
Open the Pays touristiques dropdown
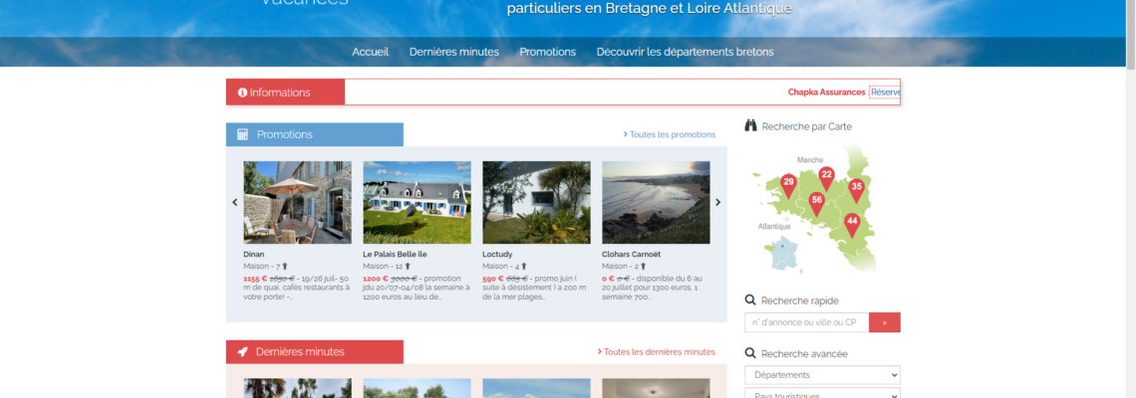822,394
